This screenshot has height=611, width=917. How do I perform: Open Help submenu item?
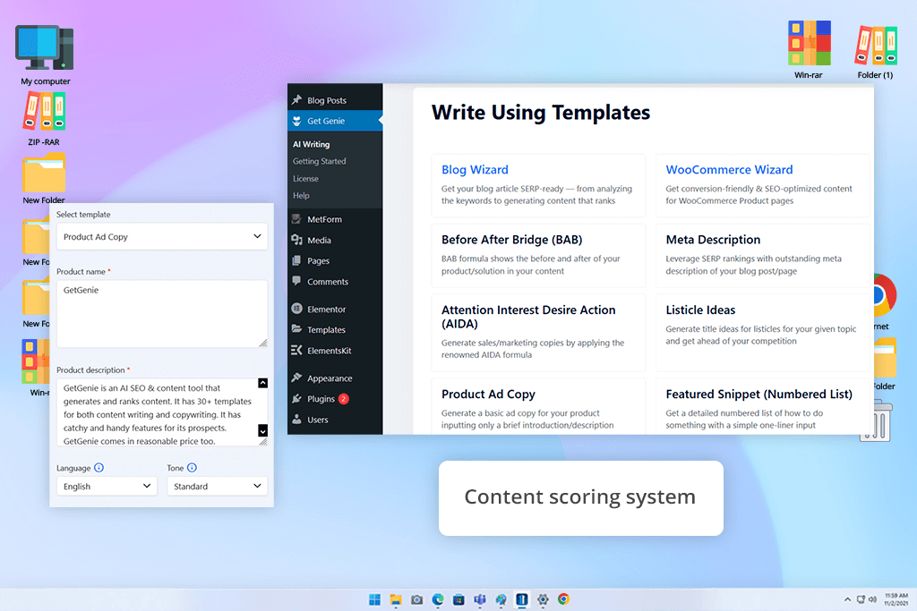(x=301, y=196)
